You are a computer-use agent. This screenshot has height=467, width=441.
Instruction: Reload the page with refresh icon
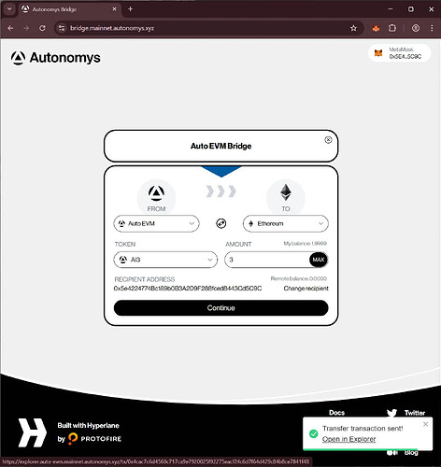click(x=42, y=28)
